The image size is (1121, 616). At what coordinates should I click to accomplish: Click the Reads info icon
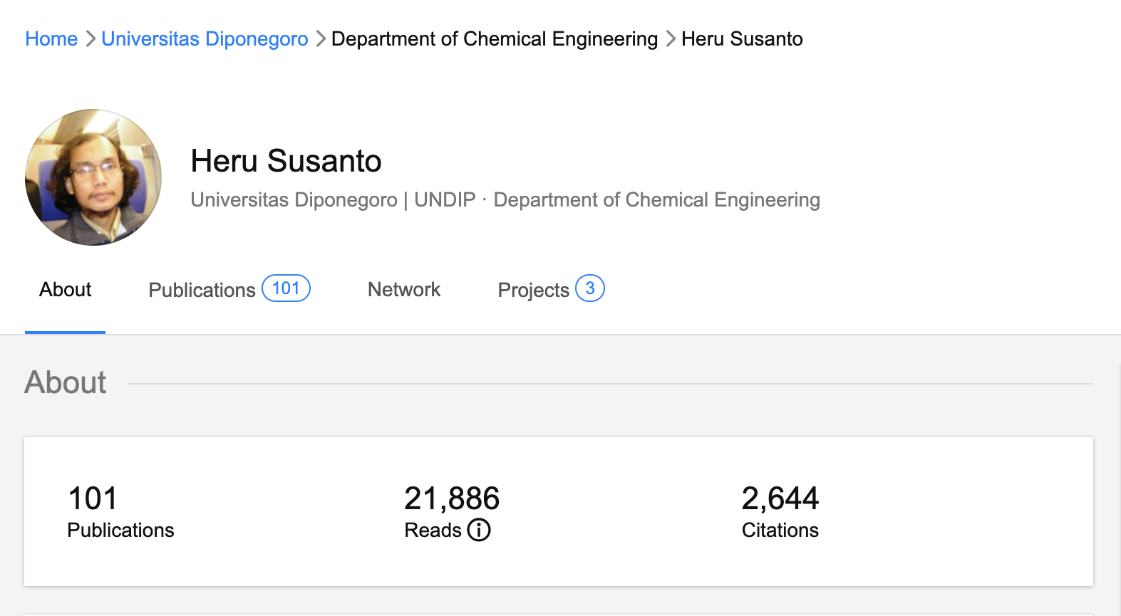479,530
